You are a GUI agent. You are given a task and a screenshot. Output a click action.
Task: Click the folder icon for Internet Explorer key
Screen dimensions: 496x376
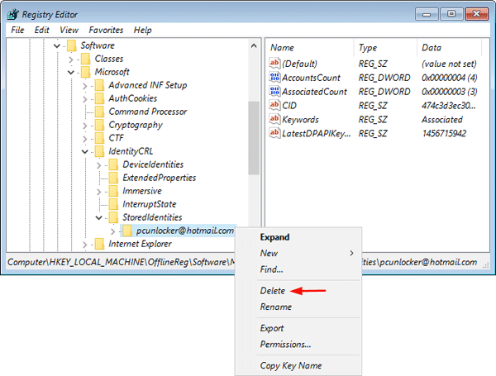point(100,244)
